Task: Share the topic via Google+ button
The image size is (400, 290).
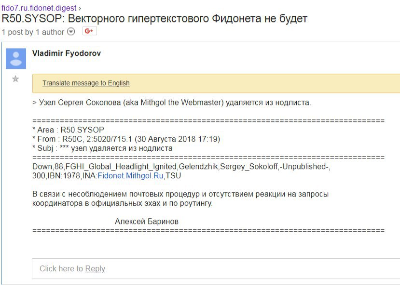Action: pos(90,31)
